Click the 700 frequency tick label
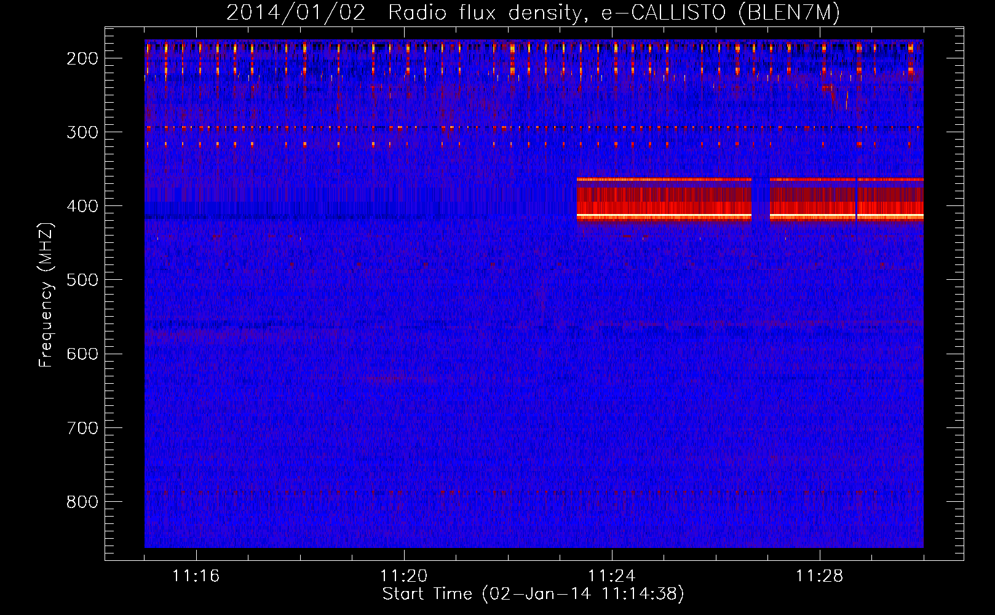Image resolution: width=995 pixels, height=615 pixels. point(82,428)
